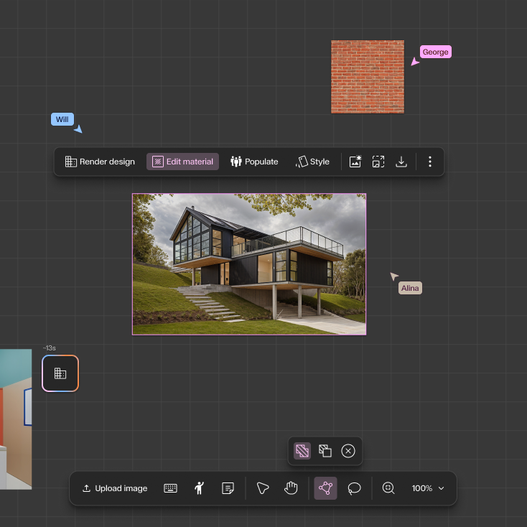The height and width of the screenshot is (527, 527).
Task: Open the keyboard shortcuts icon
Action: click(170, 488)
